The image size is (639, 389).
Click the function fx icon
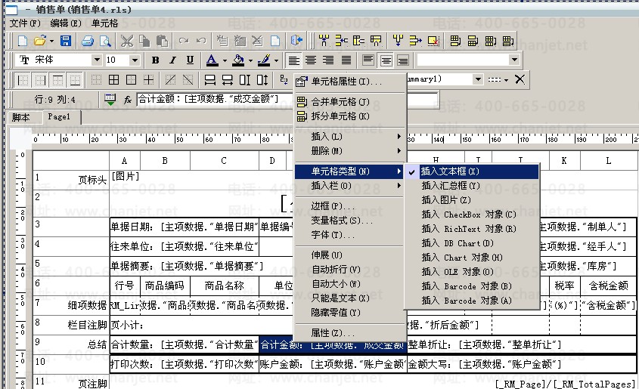pos(128,99)
